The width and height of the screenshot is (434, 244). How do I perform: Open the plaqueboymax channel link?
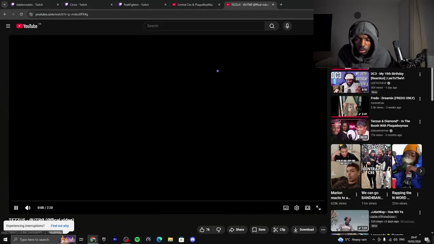379,130
